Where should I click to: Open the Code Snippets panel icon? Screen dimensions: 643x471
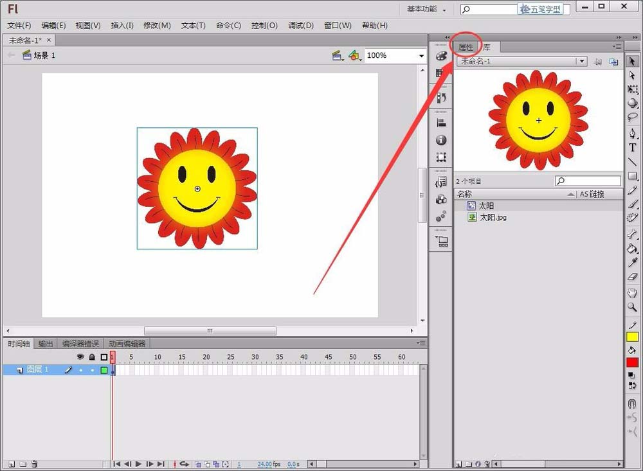[x=441, y=182]
